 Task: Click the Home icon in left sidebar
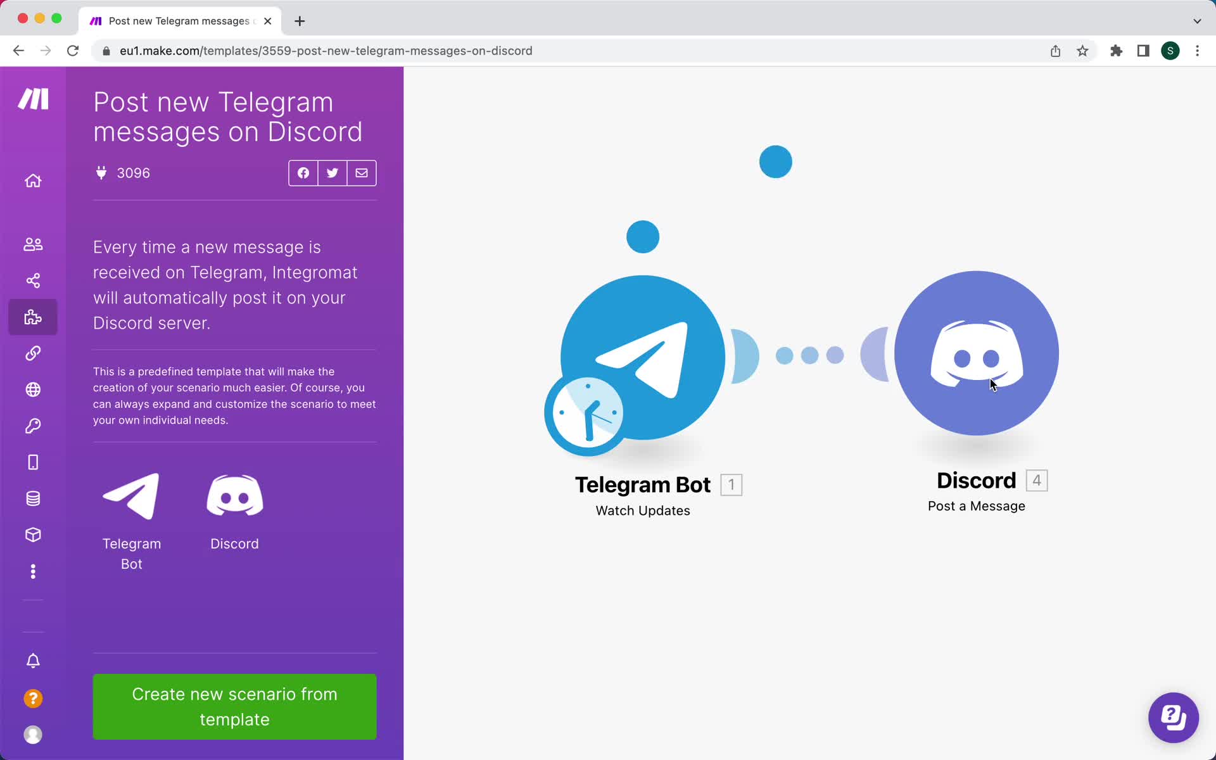(32, 180)
